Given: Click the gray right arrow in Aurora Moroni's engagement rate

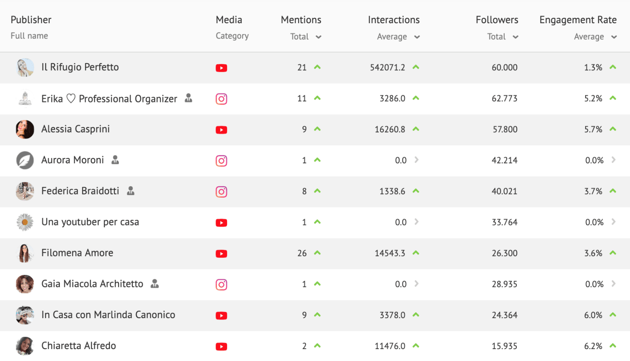Looking at the screenshot, I should (x=613, y=160).
